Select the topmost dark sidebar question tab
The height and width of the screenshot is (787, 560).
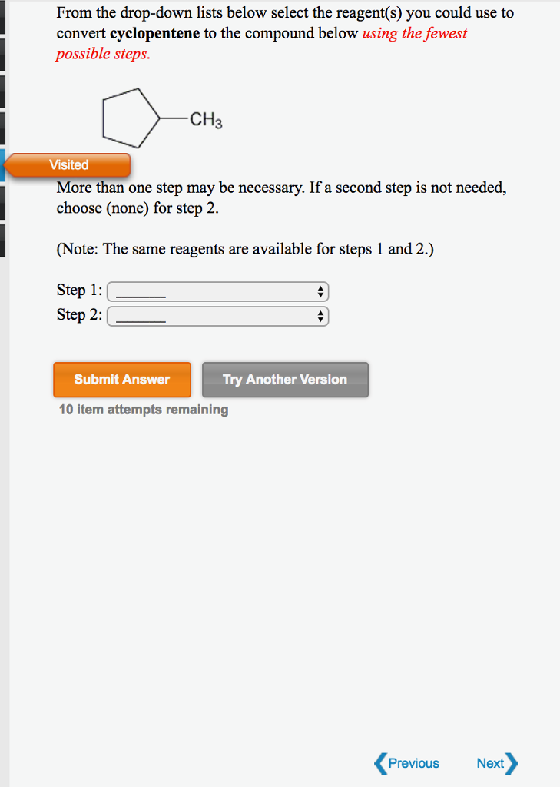click(x=2, y=17)
